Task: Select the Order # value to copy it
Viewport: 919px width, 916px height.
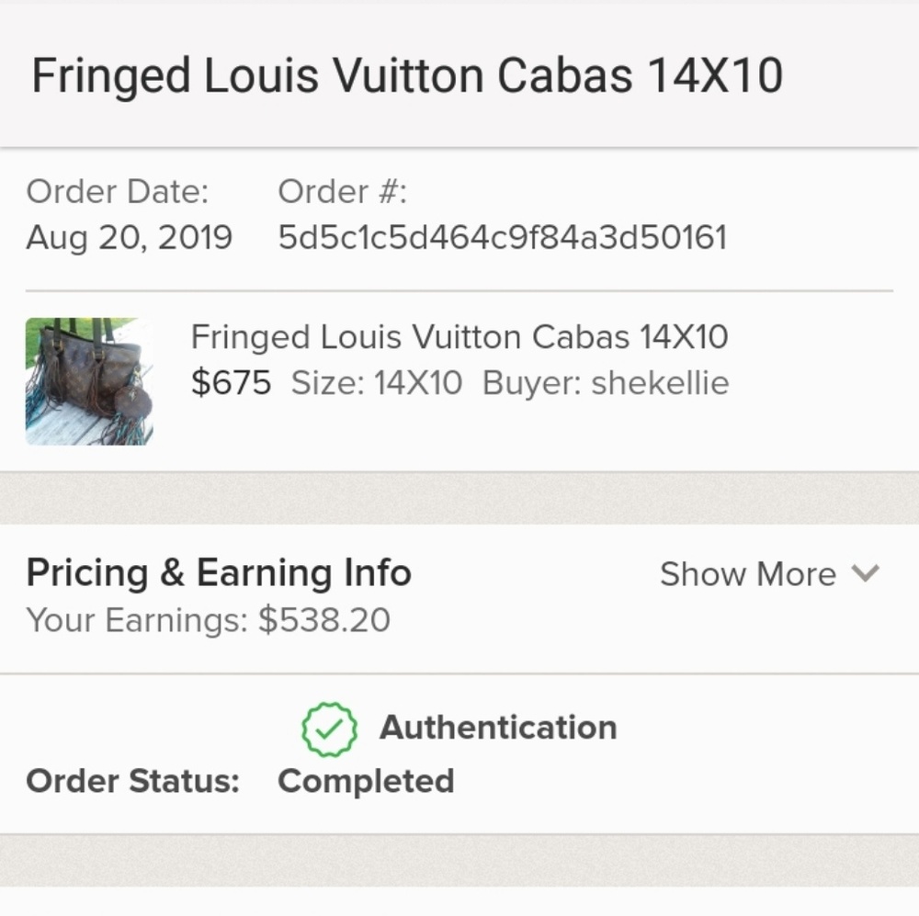Action: click(502, 237)
